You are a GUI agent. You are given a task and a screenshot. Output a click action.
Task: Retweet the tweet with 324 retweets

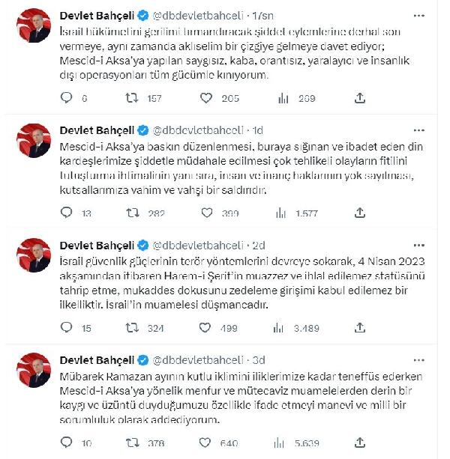pyautogui.click(x=133, y=327)
